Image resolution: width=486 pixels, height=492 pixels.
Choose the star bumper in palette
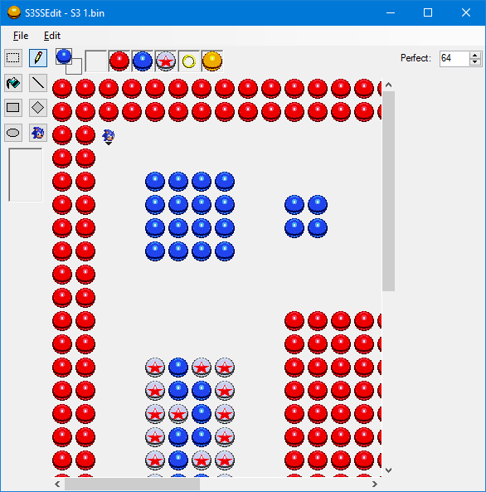click(x=166, y=61)
